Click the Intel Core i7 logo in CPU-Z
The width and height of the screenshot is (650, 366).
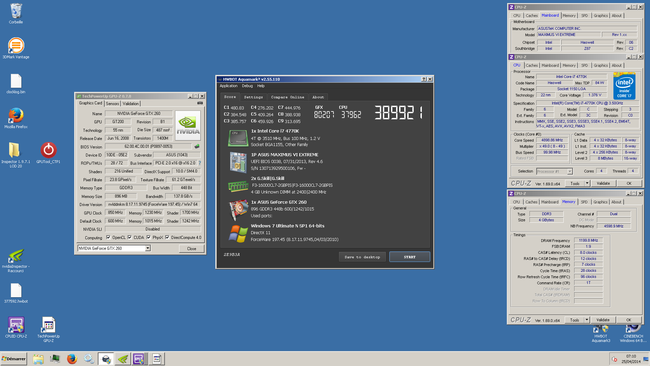(624, 86)
